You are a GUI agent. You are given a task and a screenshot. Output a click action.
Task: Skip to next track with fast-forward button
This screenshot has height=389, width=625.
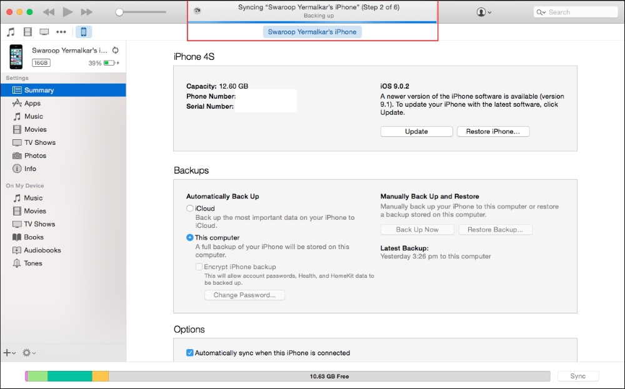(x=86, y=12)
